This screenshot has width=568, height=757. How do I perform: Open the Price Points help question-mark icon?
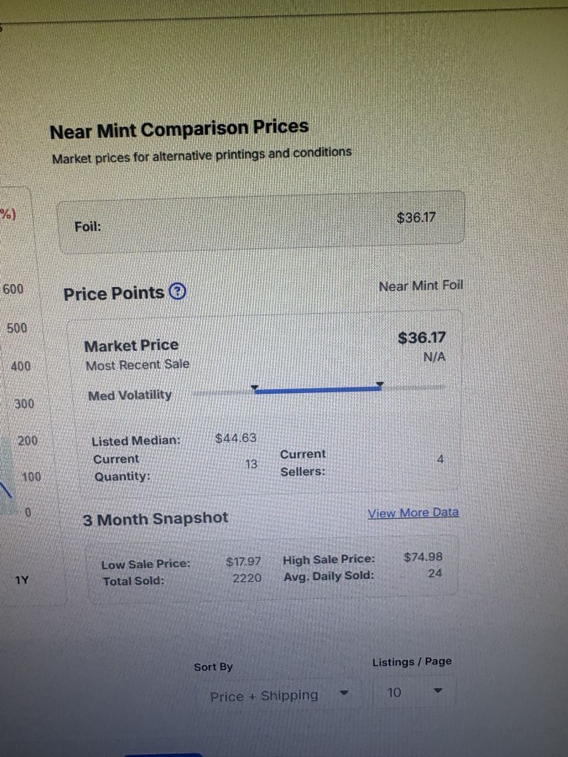[x=178, y=292]
